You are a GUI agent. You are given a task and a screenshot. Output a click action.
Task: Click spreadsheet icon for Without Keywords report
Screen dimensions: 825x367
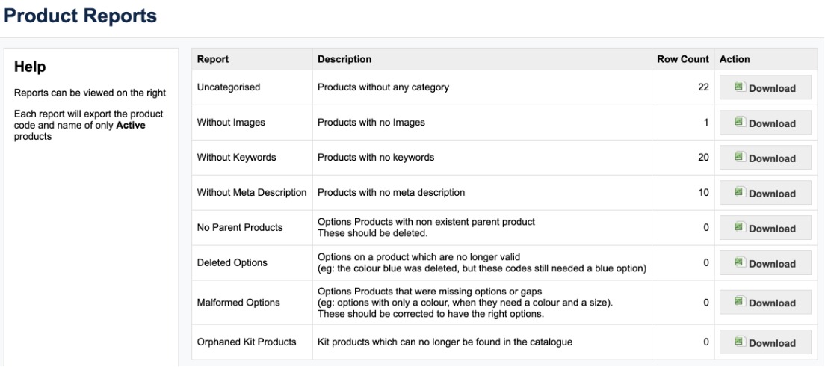741,157
